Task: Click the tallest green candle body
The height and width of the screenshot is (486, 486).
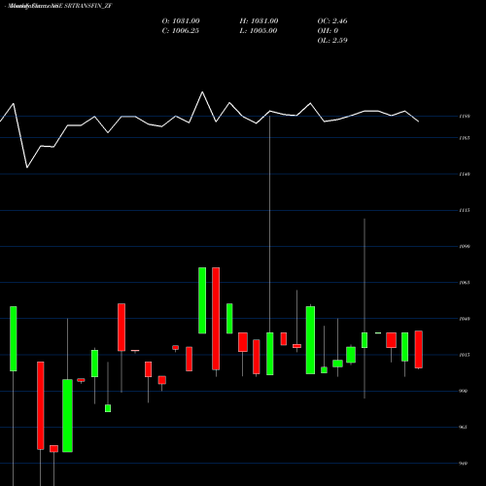Action: tap(202, 300)
